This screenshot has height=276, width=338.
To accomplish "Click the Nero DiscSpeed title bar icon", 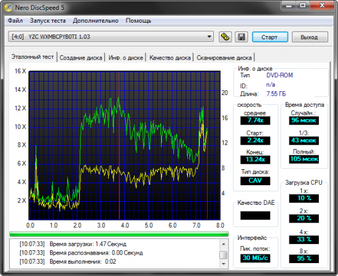I will [9, 8].
